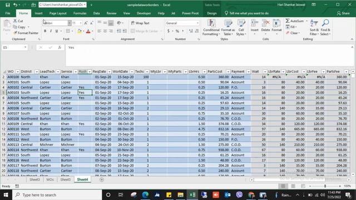The image size is (356, 200).
Task: Save the workbook with the Save icon
Action: tap(7, 5)
